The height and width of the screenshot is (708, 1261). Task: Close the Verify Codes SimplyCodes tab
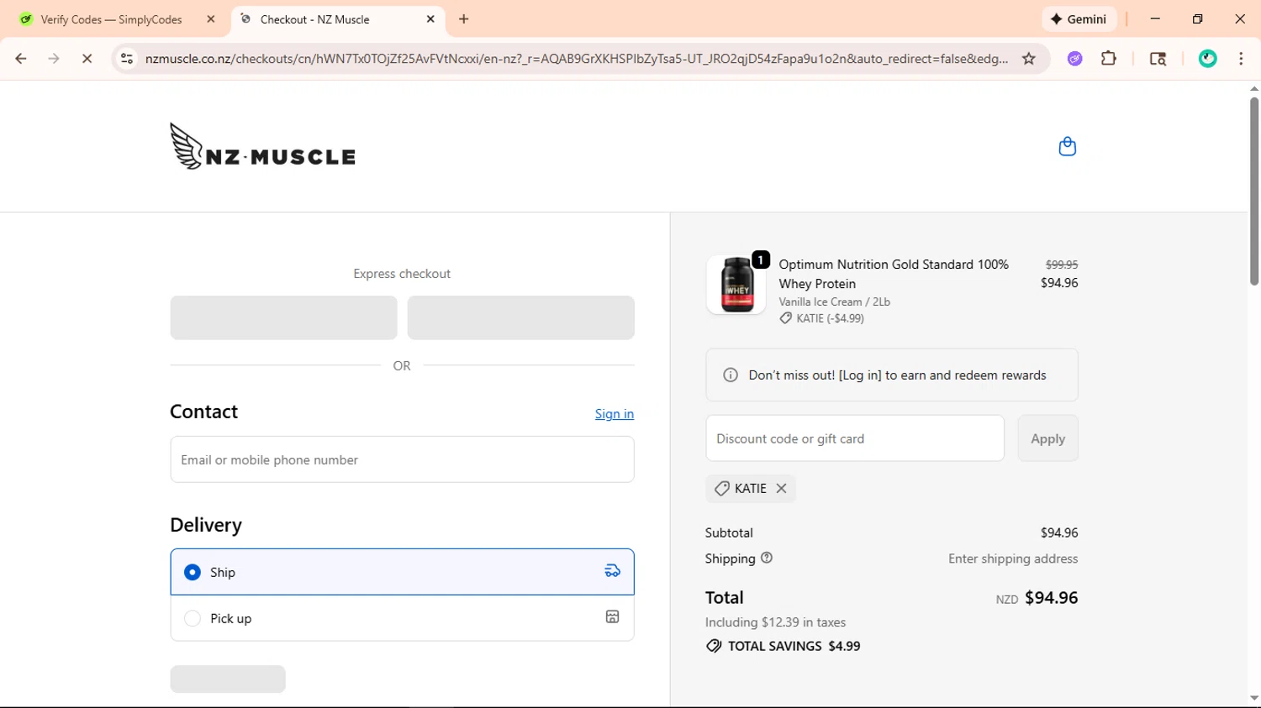pyautogui.click(x=211, y=18)
